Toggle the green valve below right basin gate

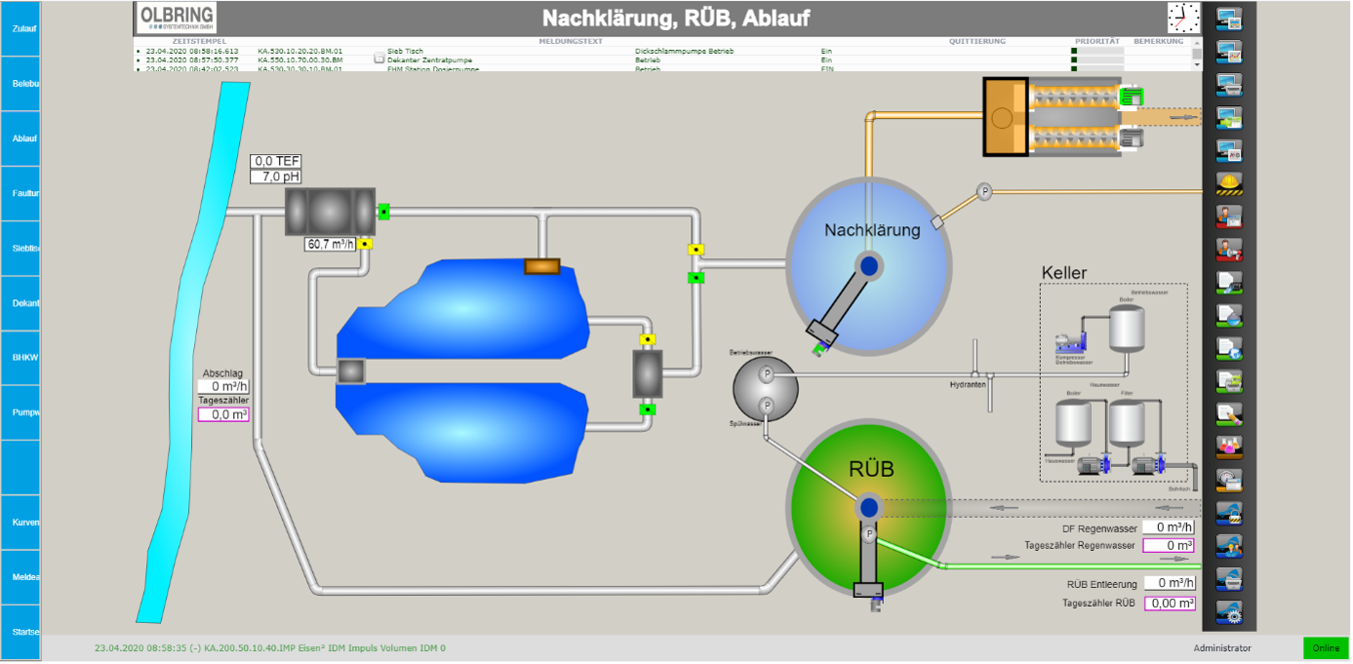(x=646, y=410)
